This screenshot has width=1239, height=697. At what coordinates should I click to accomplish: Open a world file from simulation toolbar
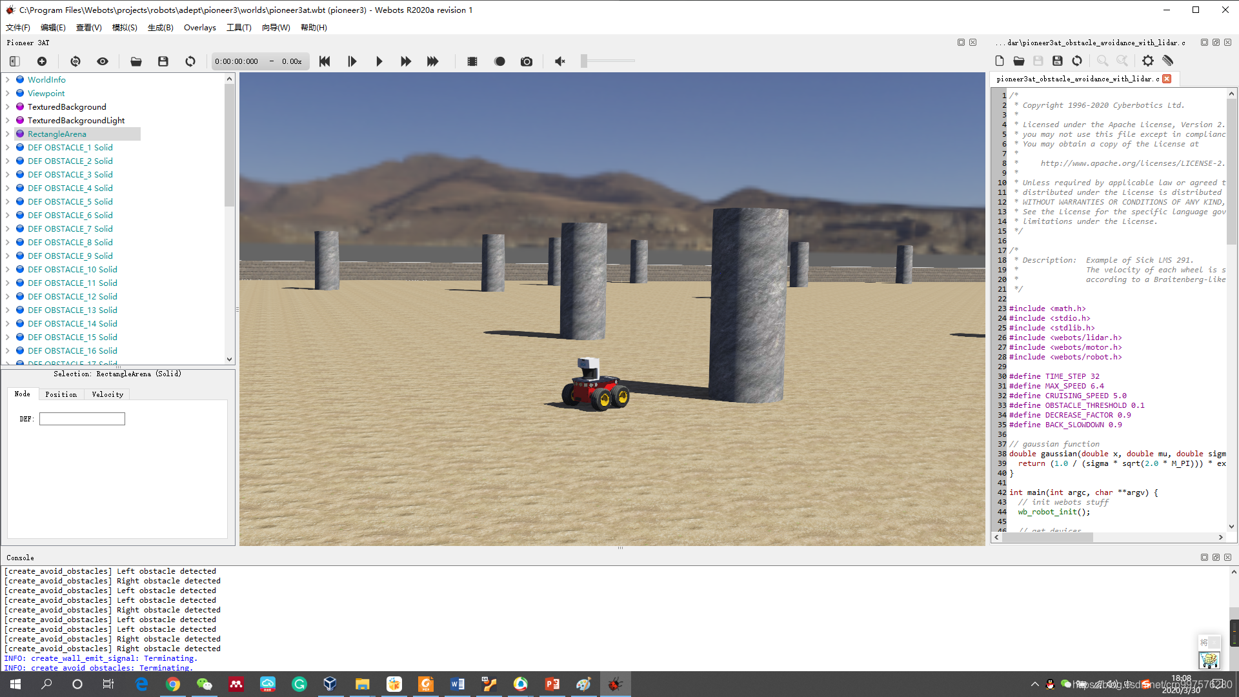[x=136, y=61]
